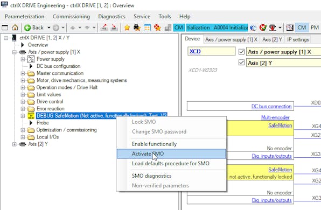This screenshot has width=321, height=210.
Task: Uncheck the Axis [2] Y checkbox
Action: pyautogui.click(x=241, y=62)
